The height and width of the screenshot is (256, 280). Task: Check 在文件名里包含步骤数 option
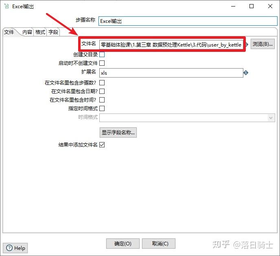[102, 83]
